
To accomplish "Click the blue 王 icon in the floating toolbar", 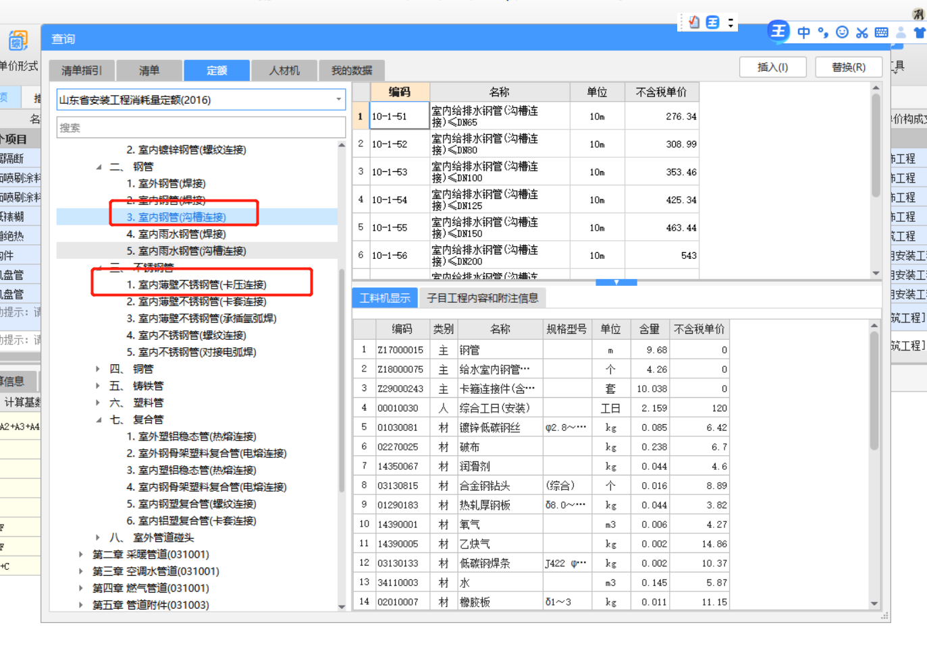I will pyautogui.click(x=712, y=22).
